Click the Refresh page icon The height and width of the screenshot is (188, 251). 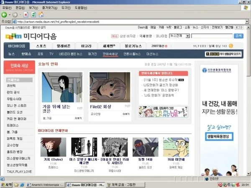pos(33,15)
